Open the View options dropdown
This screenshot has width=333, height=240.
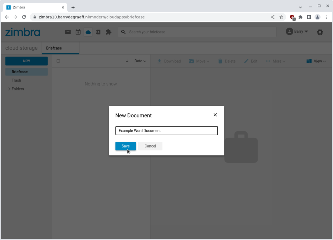pos(316,61)
